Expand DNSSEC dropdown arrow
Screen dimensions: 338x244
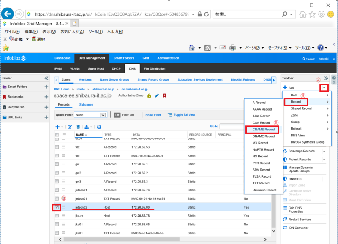click(324, 179)
